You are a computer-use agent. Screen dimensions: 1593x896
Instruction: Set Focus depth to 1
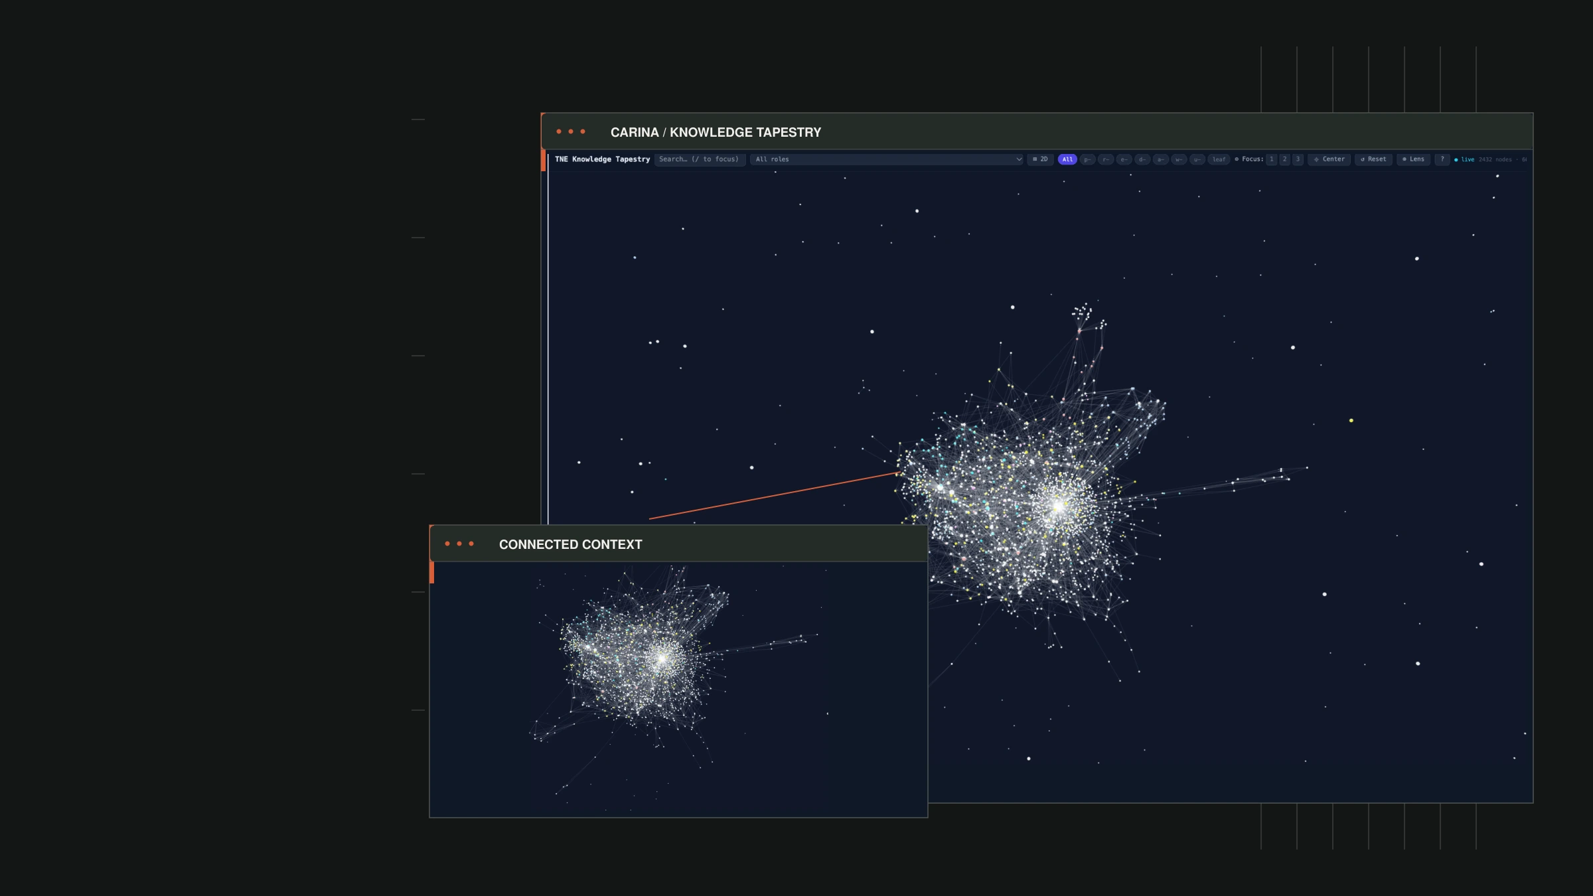[1272, 159]
